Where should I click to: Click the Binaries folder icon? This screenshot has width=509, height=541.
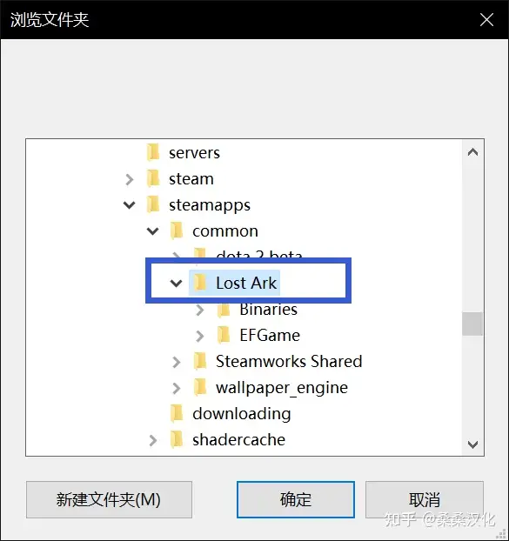pos(224,310)
